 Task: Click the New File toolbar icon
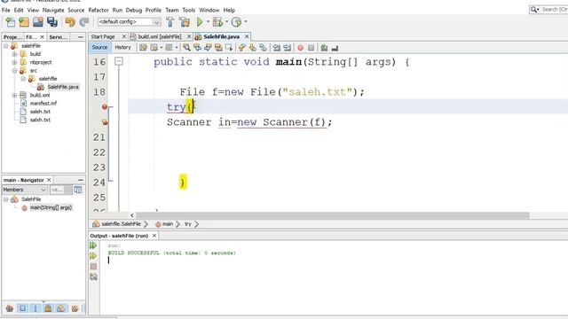(x=10, y=22)
